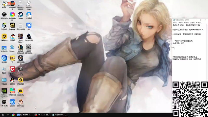The height and width of the screenshot is (117, 208).
Task: Launch the black circular C logo app
Action: click(4, 14)
